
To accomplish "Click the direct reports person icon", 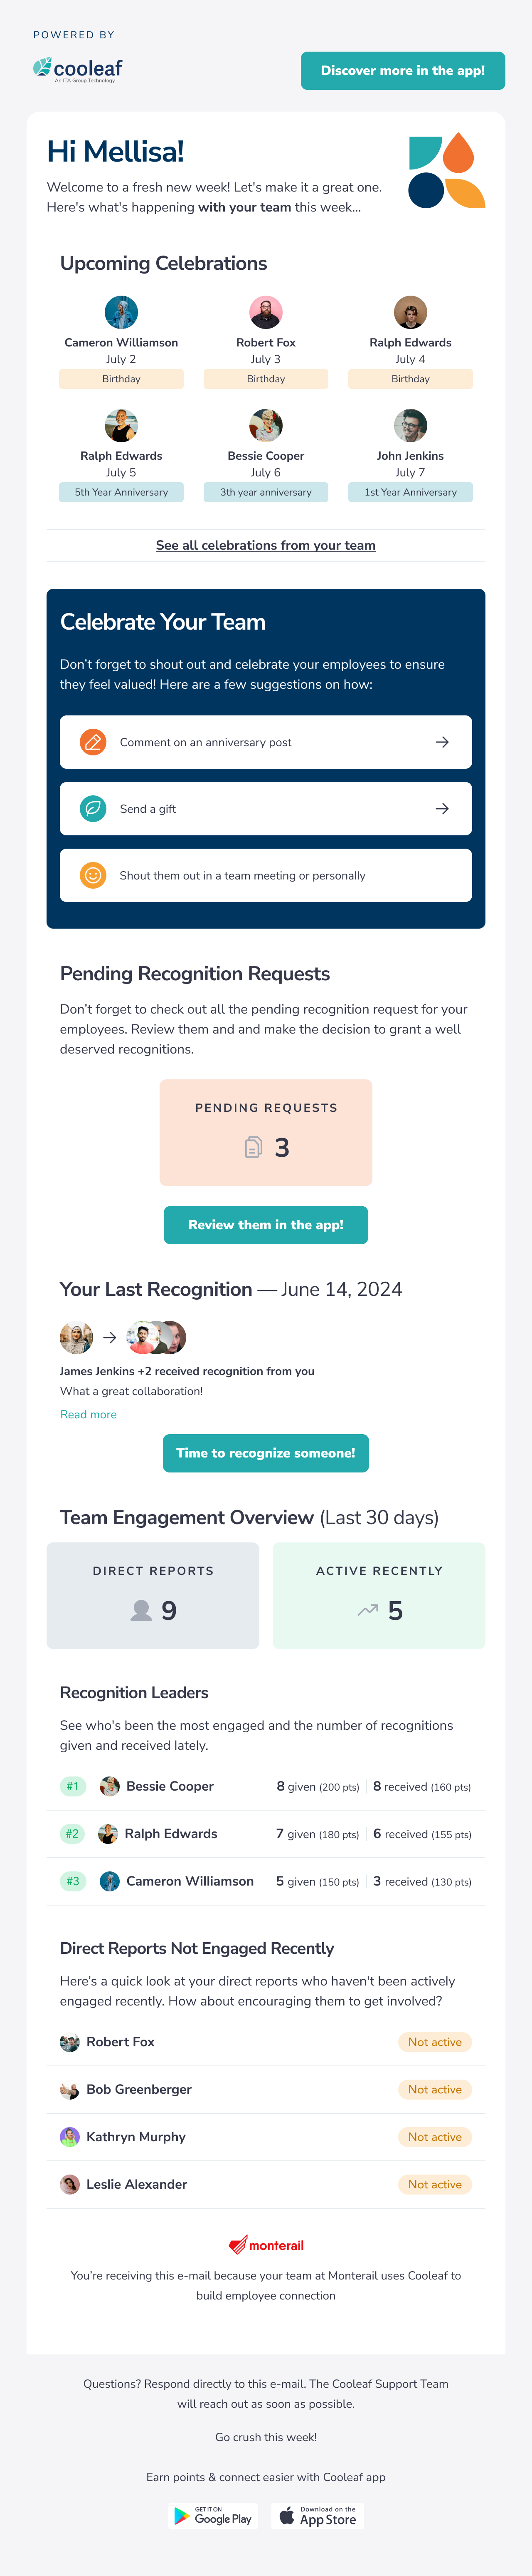I will point(142,1610).
